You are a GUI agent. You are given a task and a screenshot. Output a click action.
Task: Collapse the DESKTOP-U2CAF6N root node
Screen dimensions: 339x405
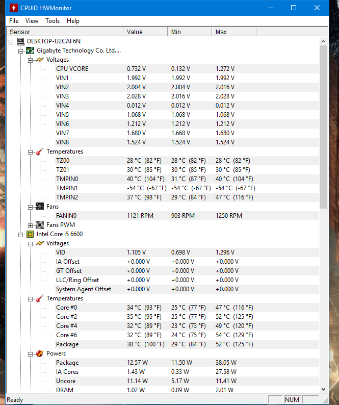[11, 42]
